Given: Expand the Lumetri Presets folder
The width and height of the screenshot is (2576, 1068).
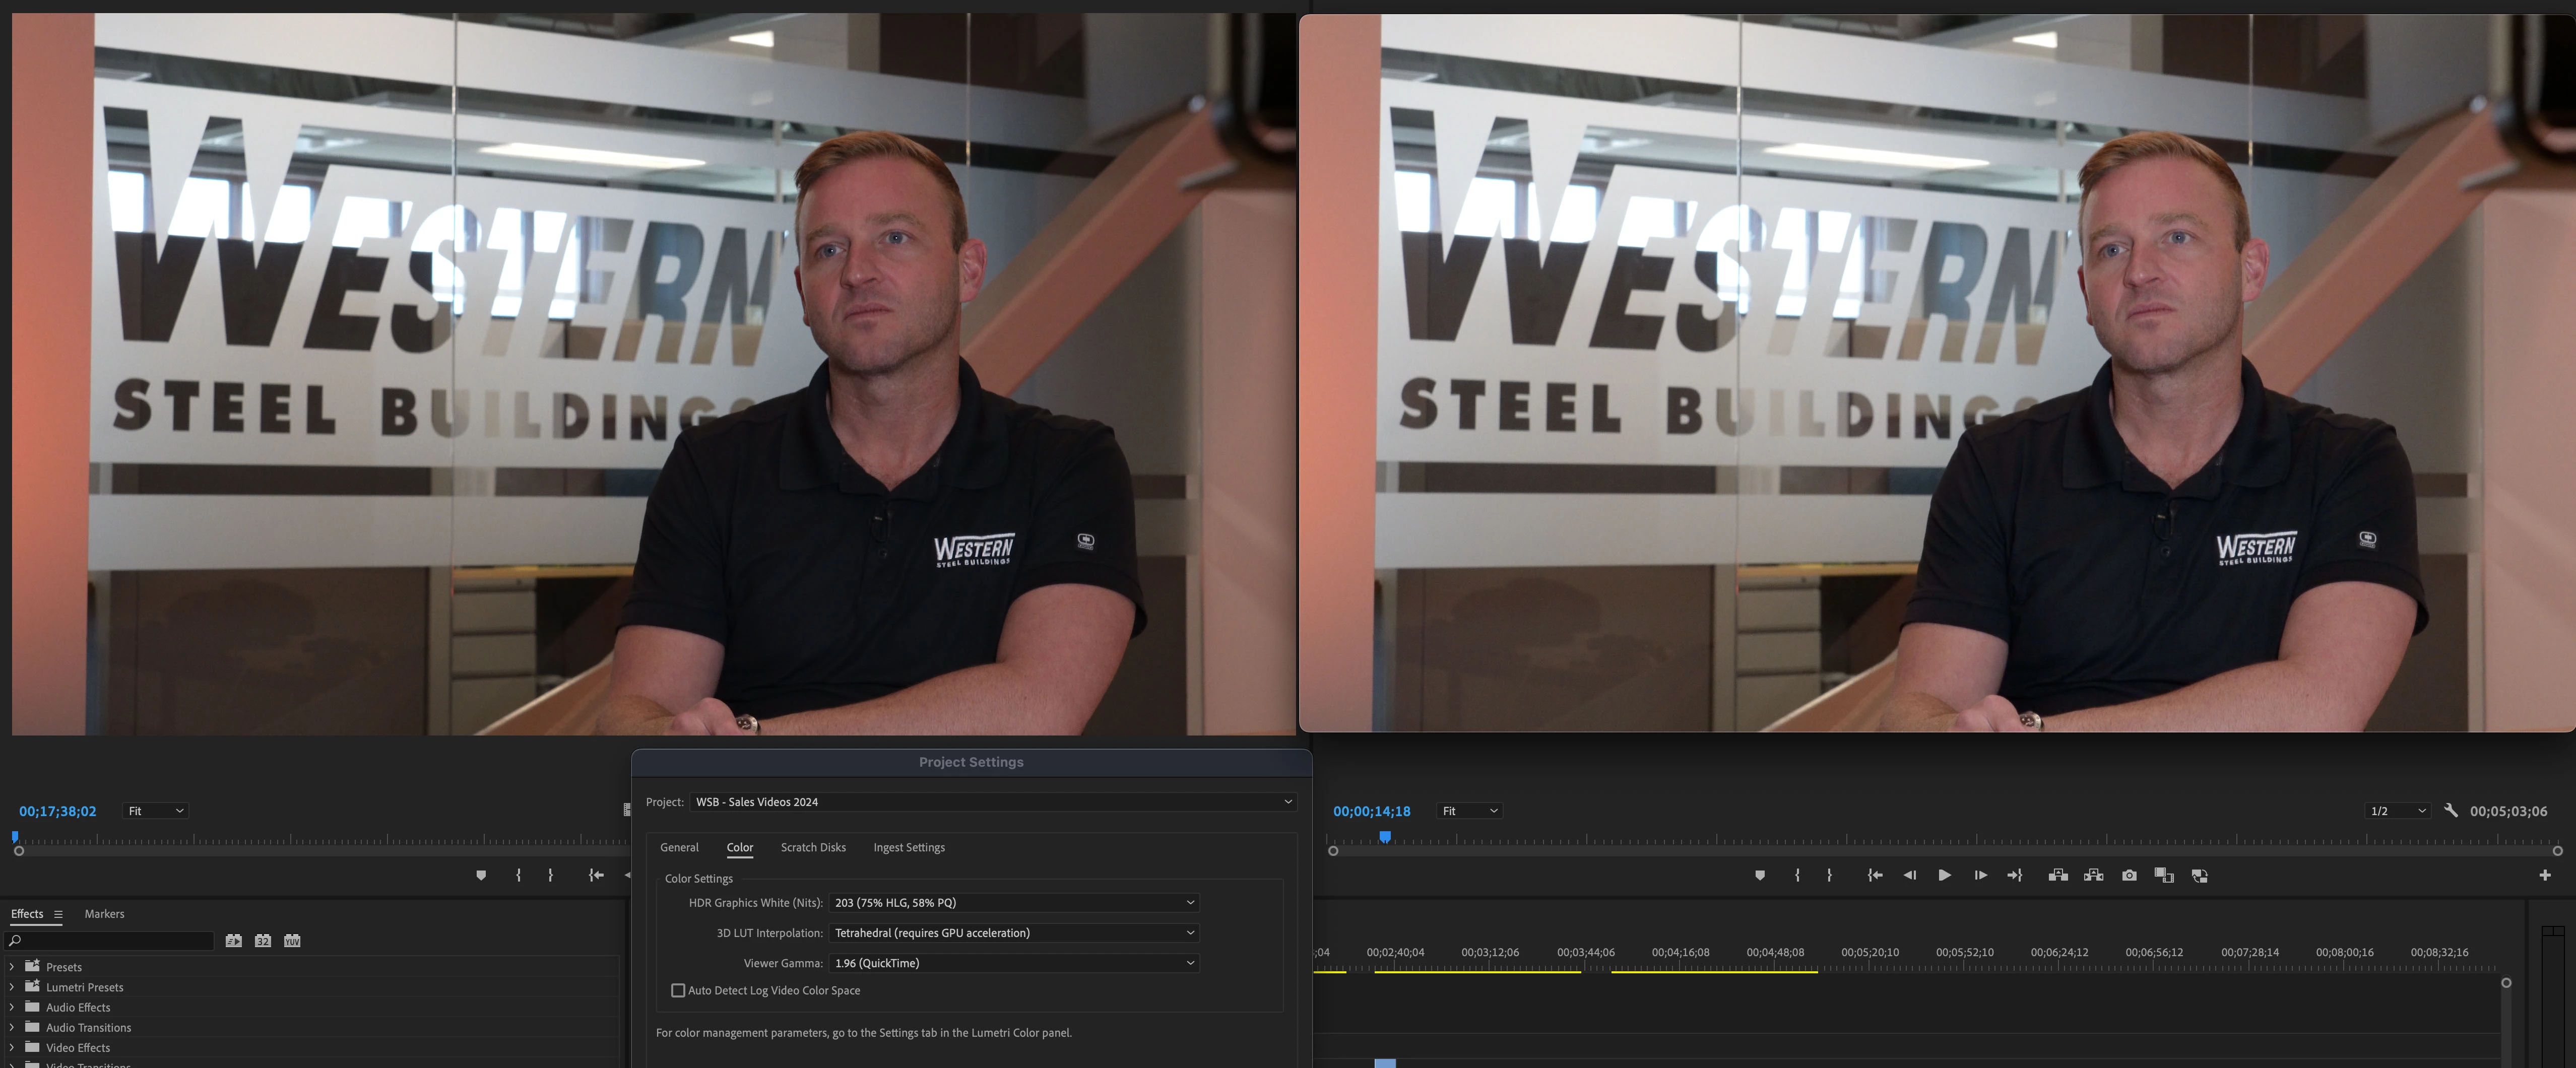Looking at the screenshot, I should (x=11, y=987).
